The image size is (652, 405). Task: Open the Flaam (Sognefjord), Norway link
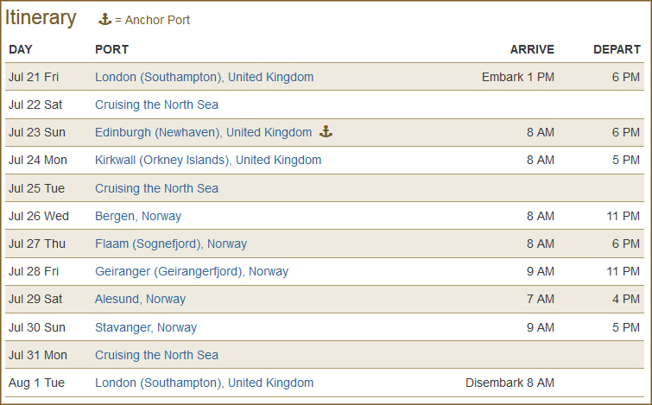point(171,244)
